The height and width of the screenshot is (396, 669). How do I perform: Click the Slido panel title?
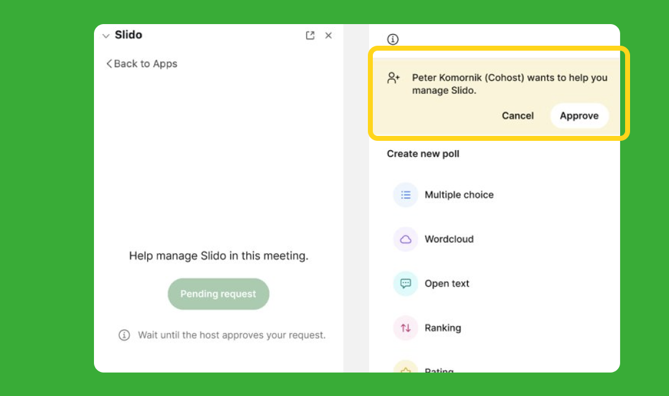[128, 35]
